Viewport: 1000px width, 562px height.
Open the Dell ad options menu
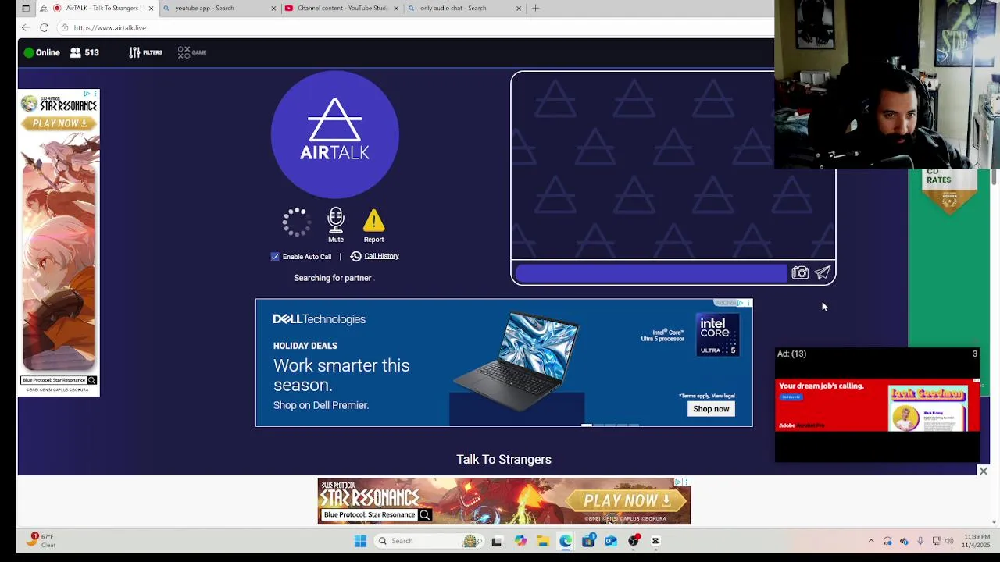click(748, 303)
